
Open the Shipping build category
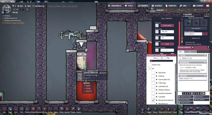coord(73,109)
